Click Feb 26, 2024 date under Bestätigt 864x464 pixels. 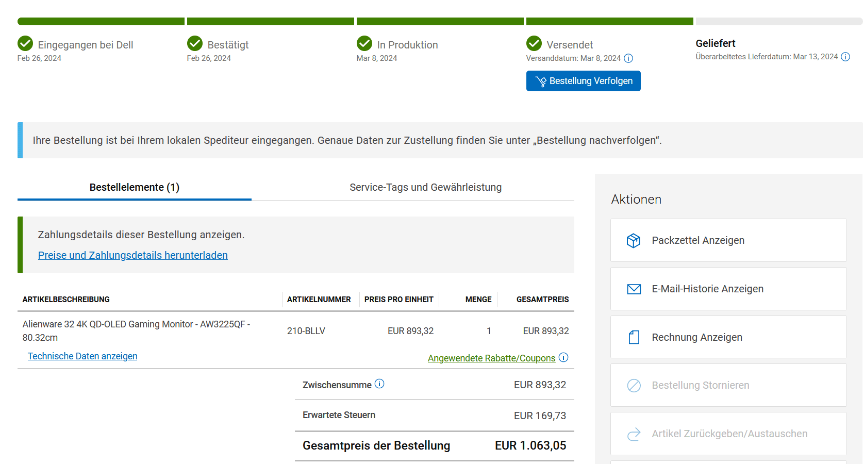tap(209, 58)
